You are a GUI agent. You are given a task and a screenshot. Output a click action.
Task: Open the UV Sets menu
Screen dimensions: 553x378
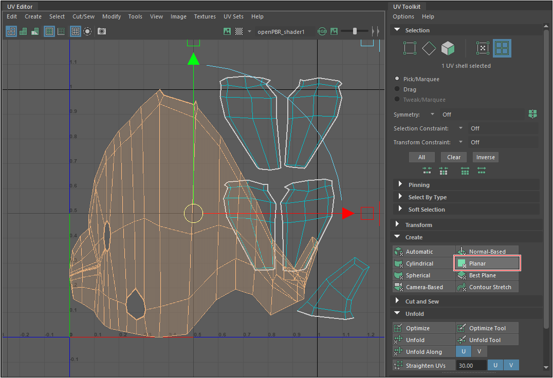pyautogui.click(x=233, y=16)
